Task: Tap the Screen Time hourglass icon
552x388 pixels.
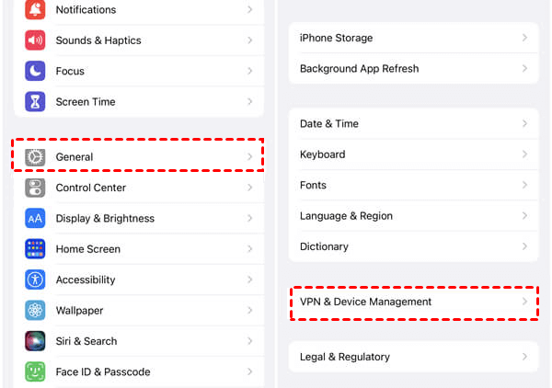Action: tap(35, 102)
